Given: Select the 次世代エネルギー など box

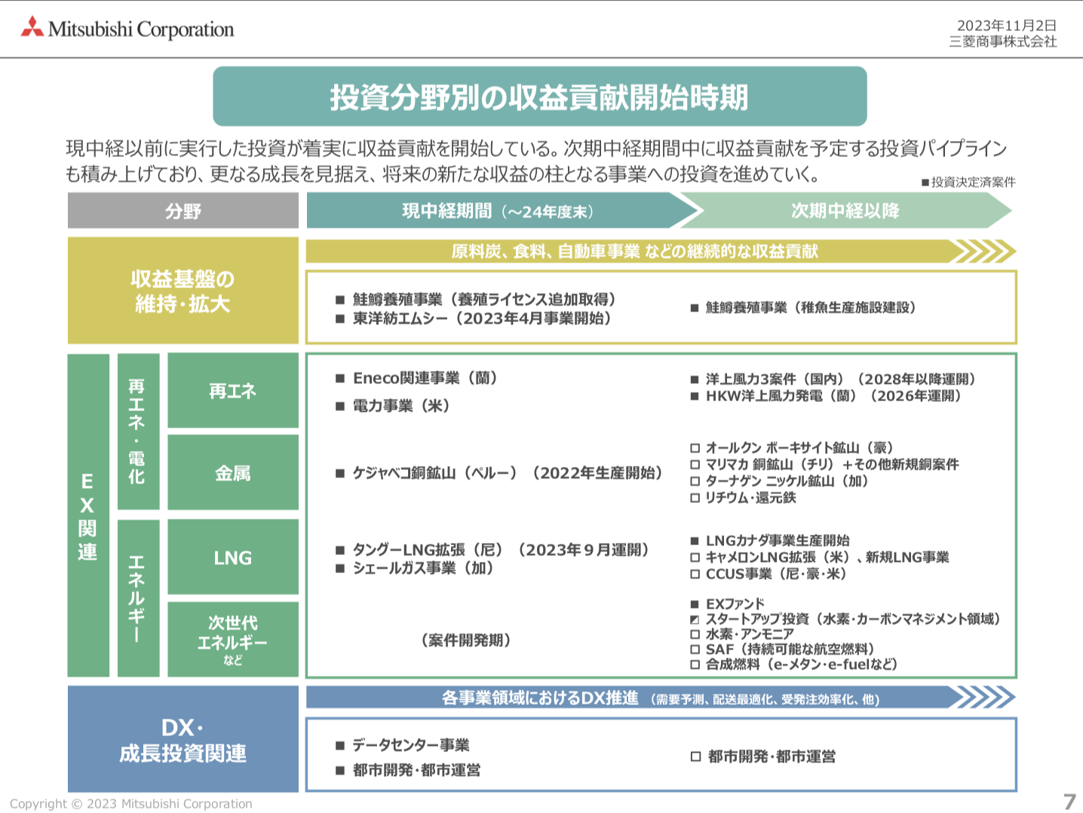Looking at the screenshot, I should point(233,640).
